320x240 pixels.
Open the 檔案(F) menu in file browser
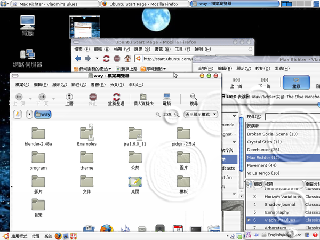tap(22, 85)
